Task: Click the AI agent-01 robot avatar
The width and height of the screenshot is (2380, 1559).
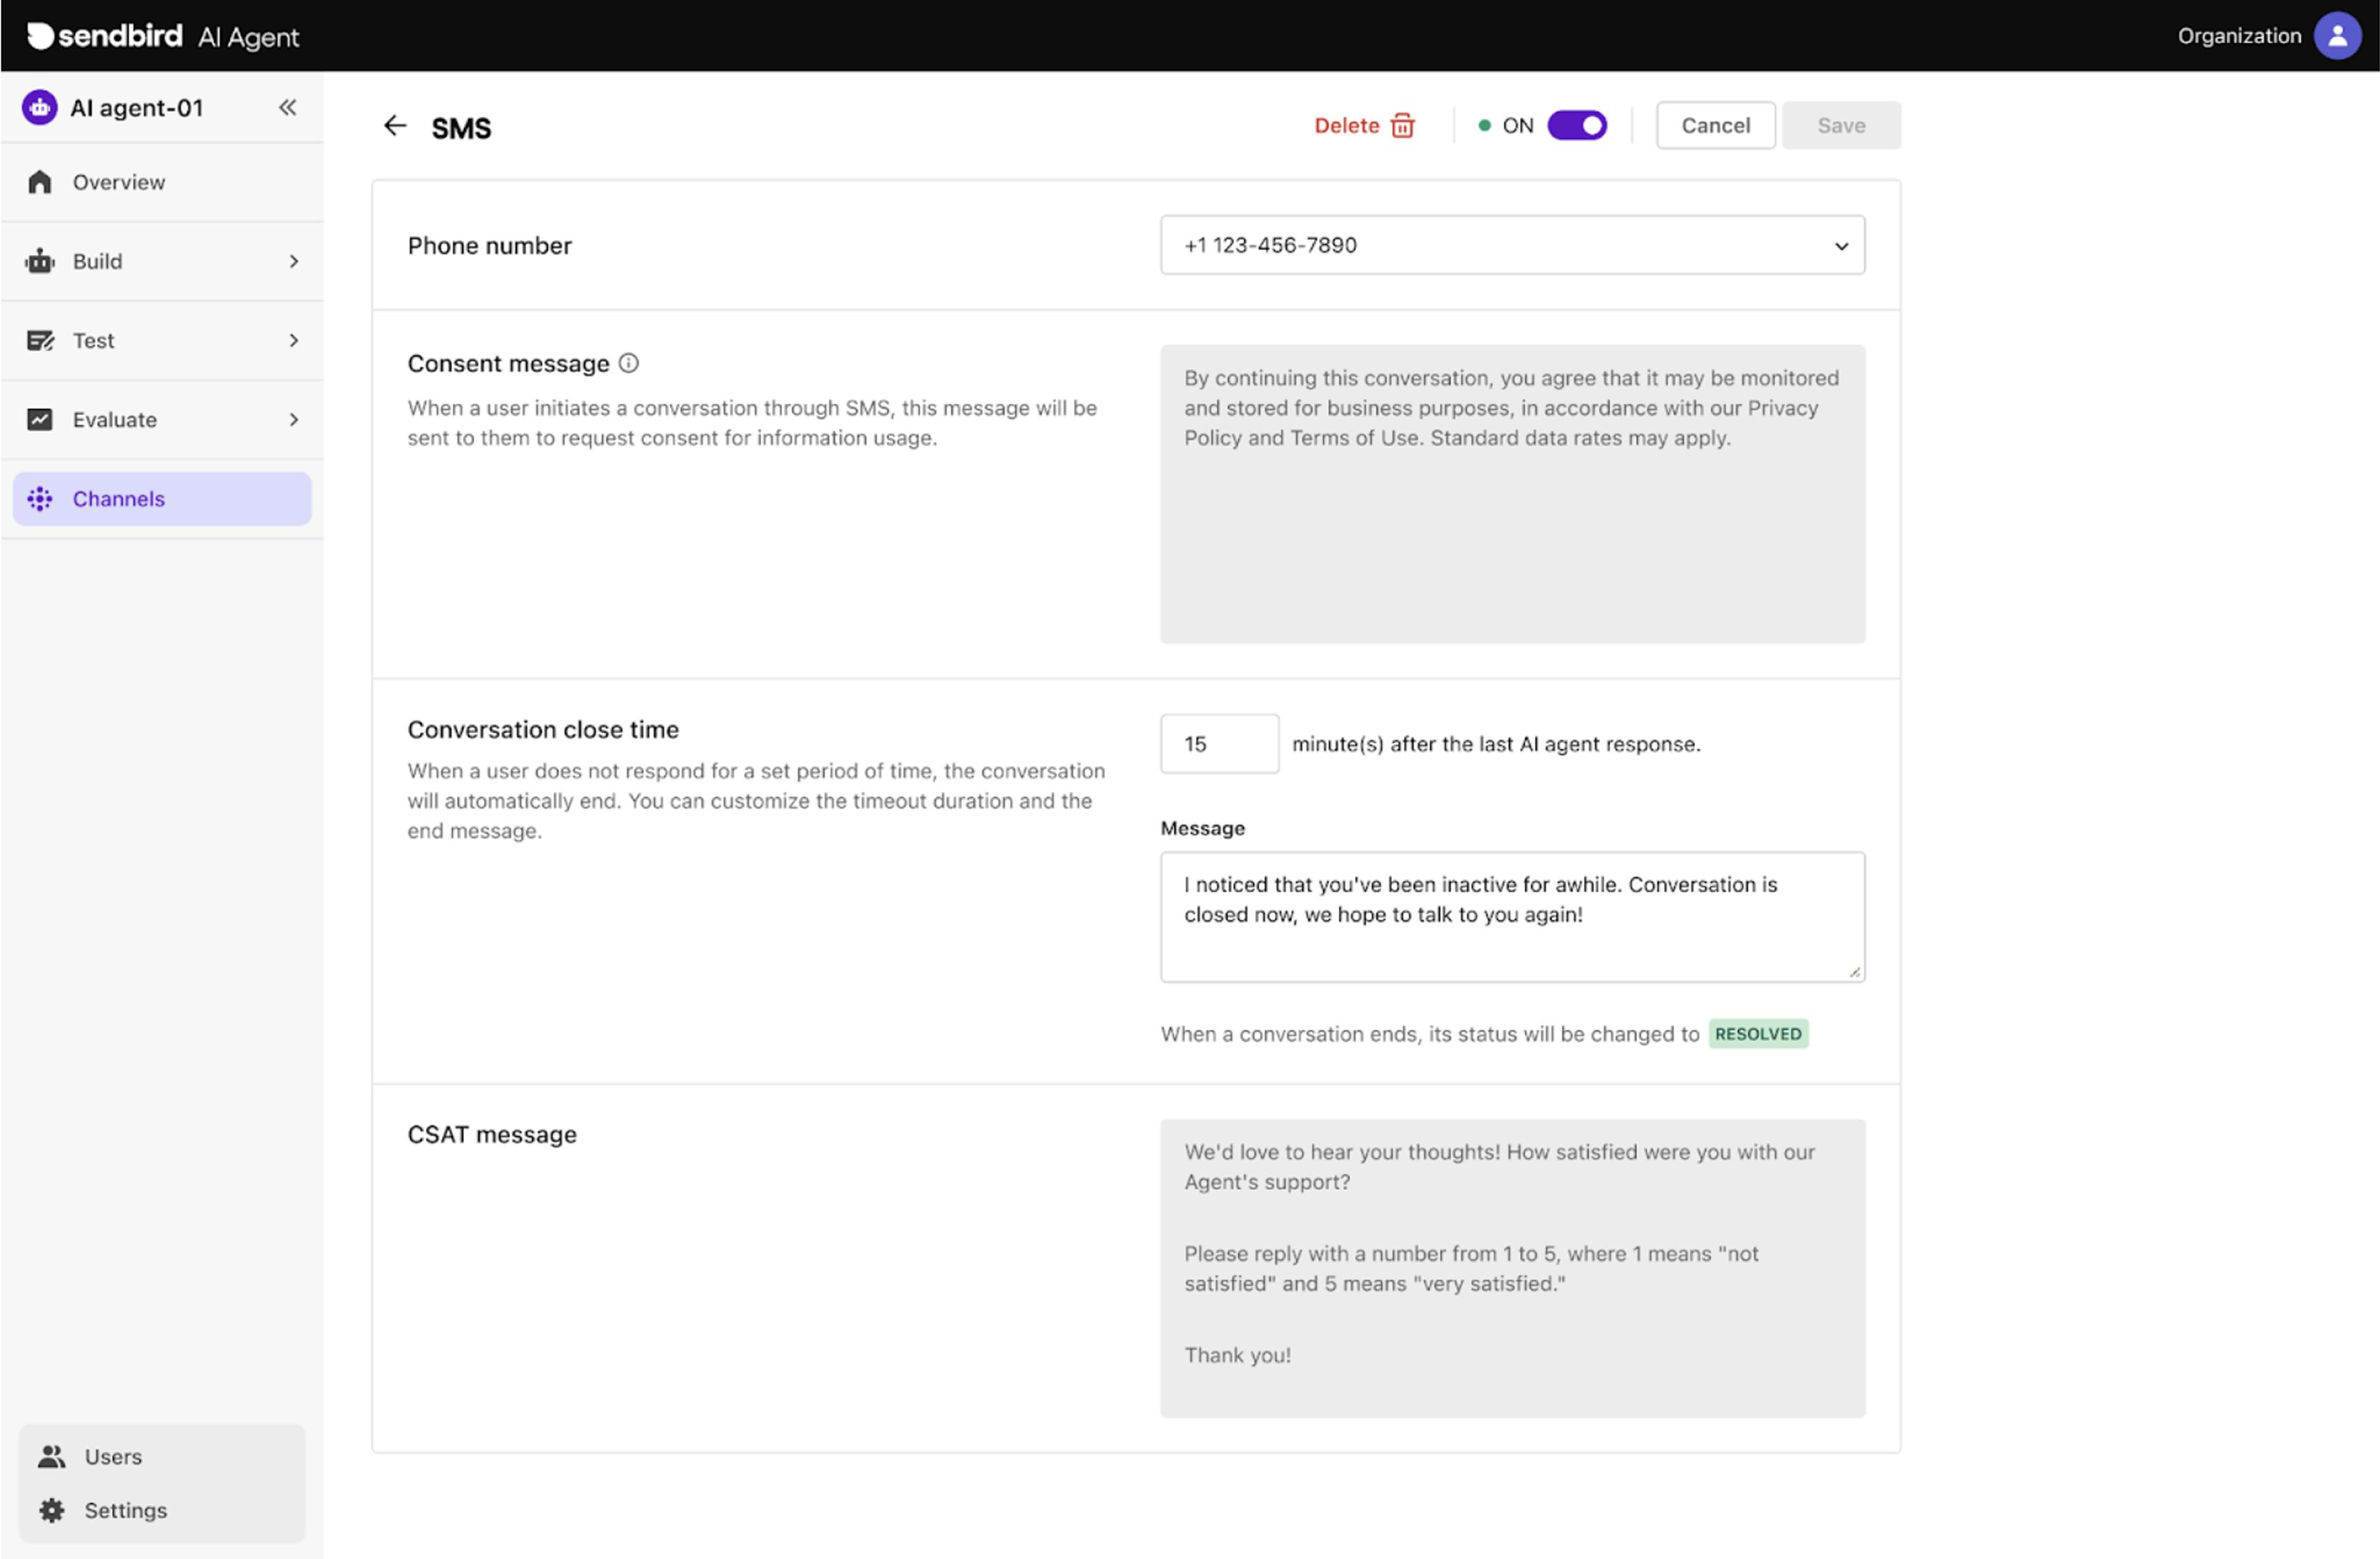Action: [40, 107]
